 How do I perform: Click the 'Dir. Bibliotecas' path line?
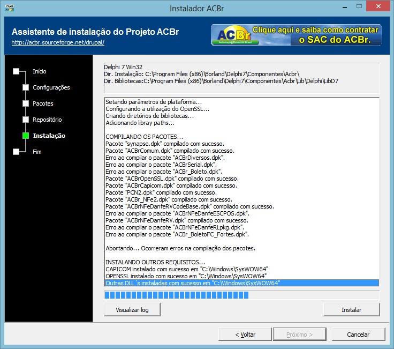[221, 81]
